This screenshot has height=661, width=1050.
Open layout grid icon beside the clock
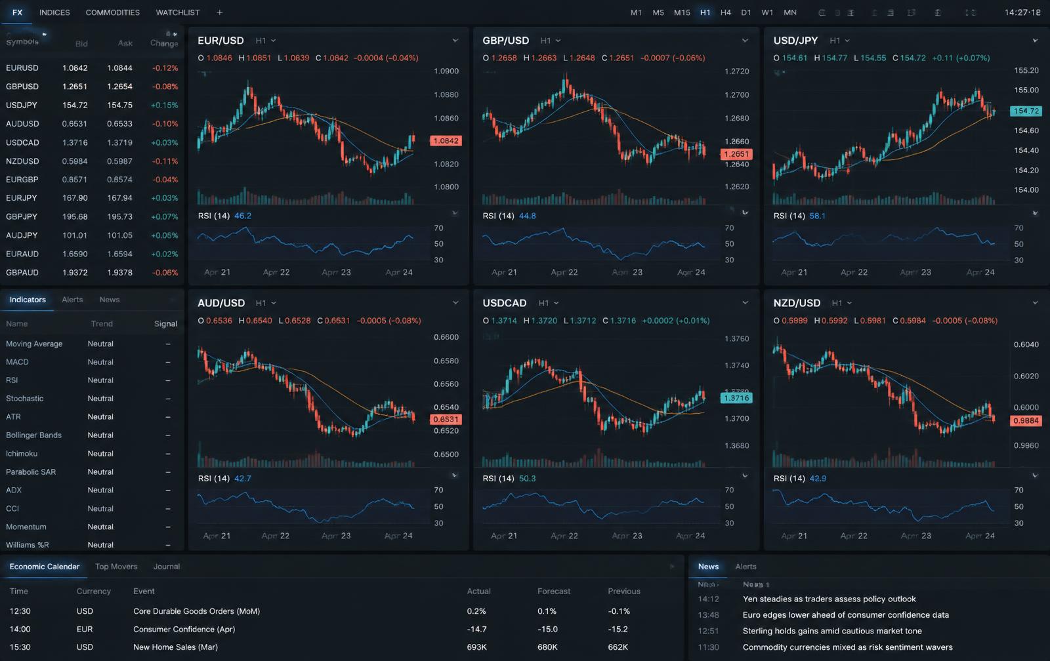(x=971, y=12)
